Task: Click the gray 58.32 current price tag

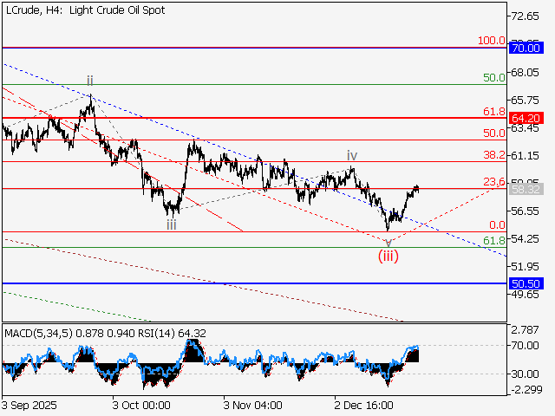Action: point(526,188)
